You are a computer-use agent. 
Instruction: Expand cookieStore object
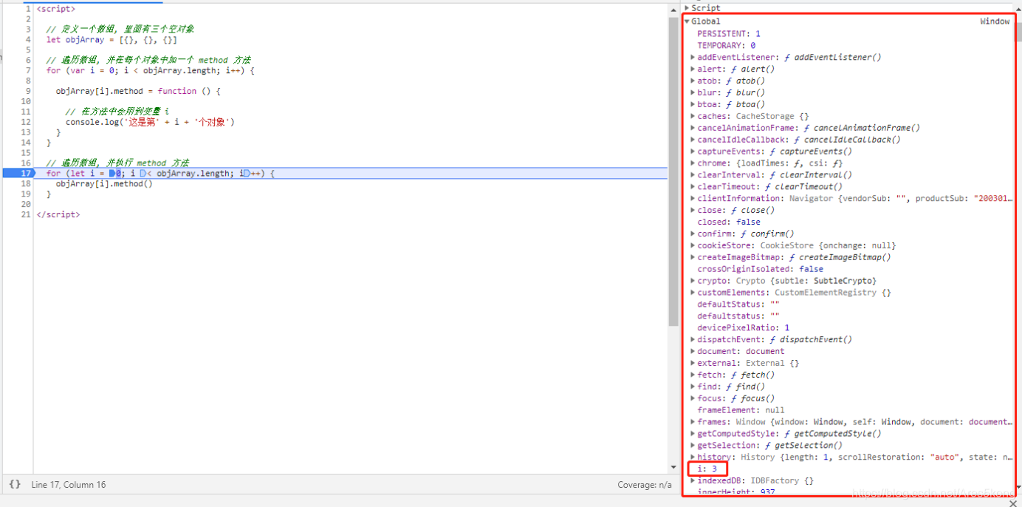[693, 245]
